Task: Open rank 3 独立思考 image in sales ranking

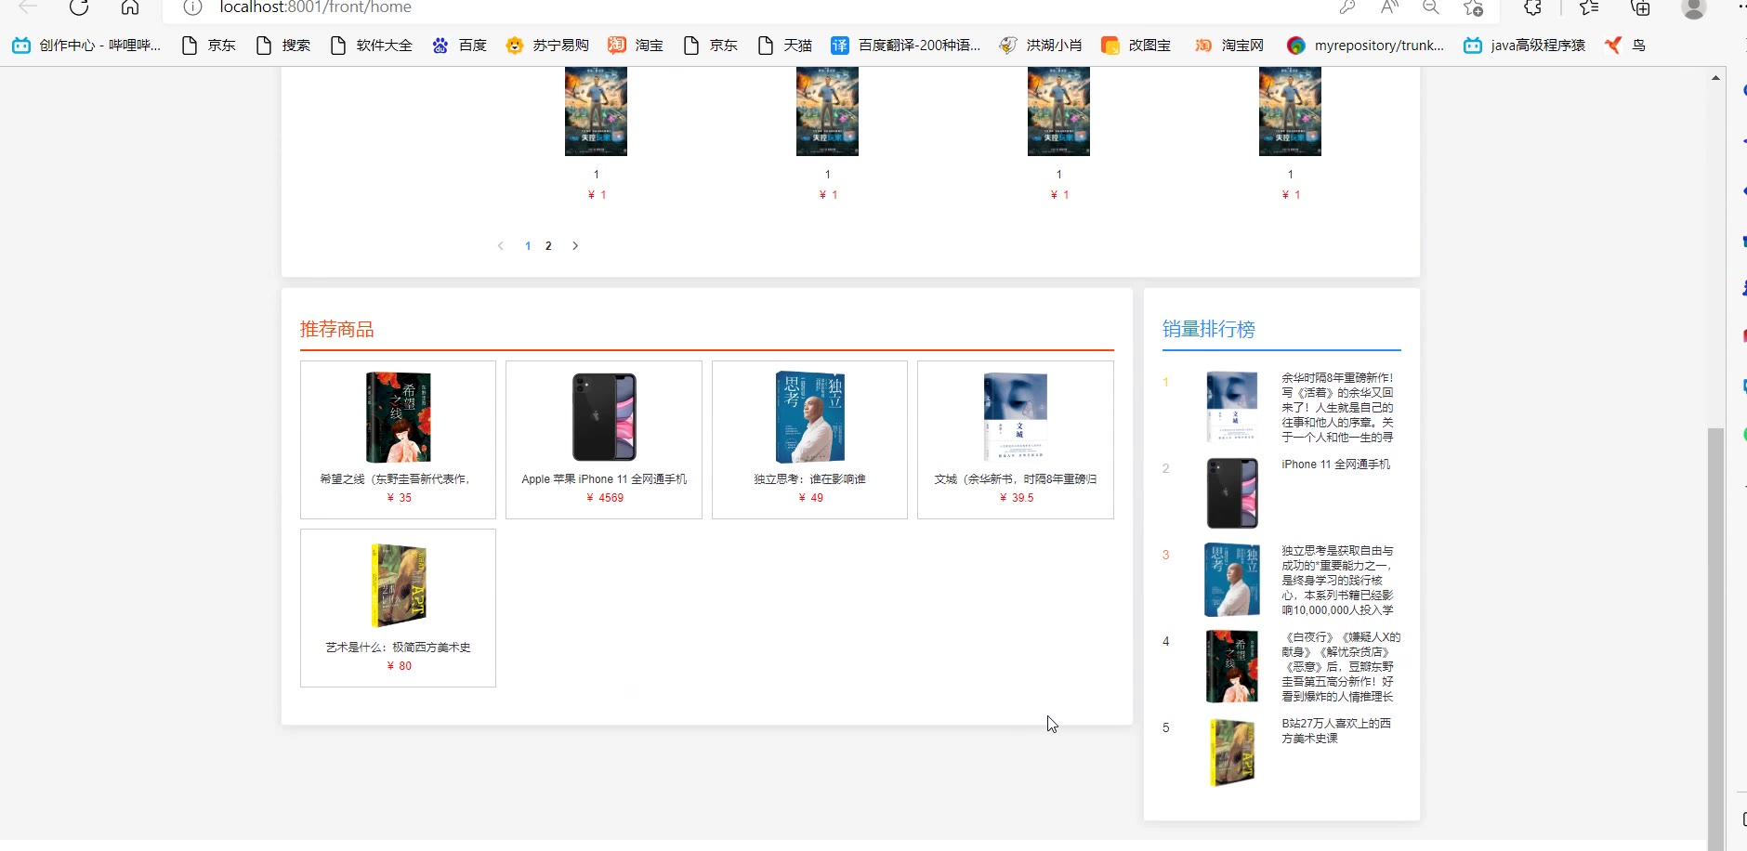Action: point(1232,580)
